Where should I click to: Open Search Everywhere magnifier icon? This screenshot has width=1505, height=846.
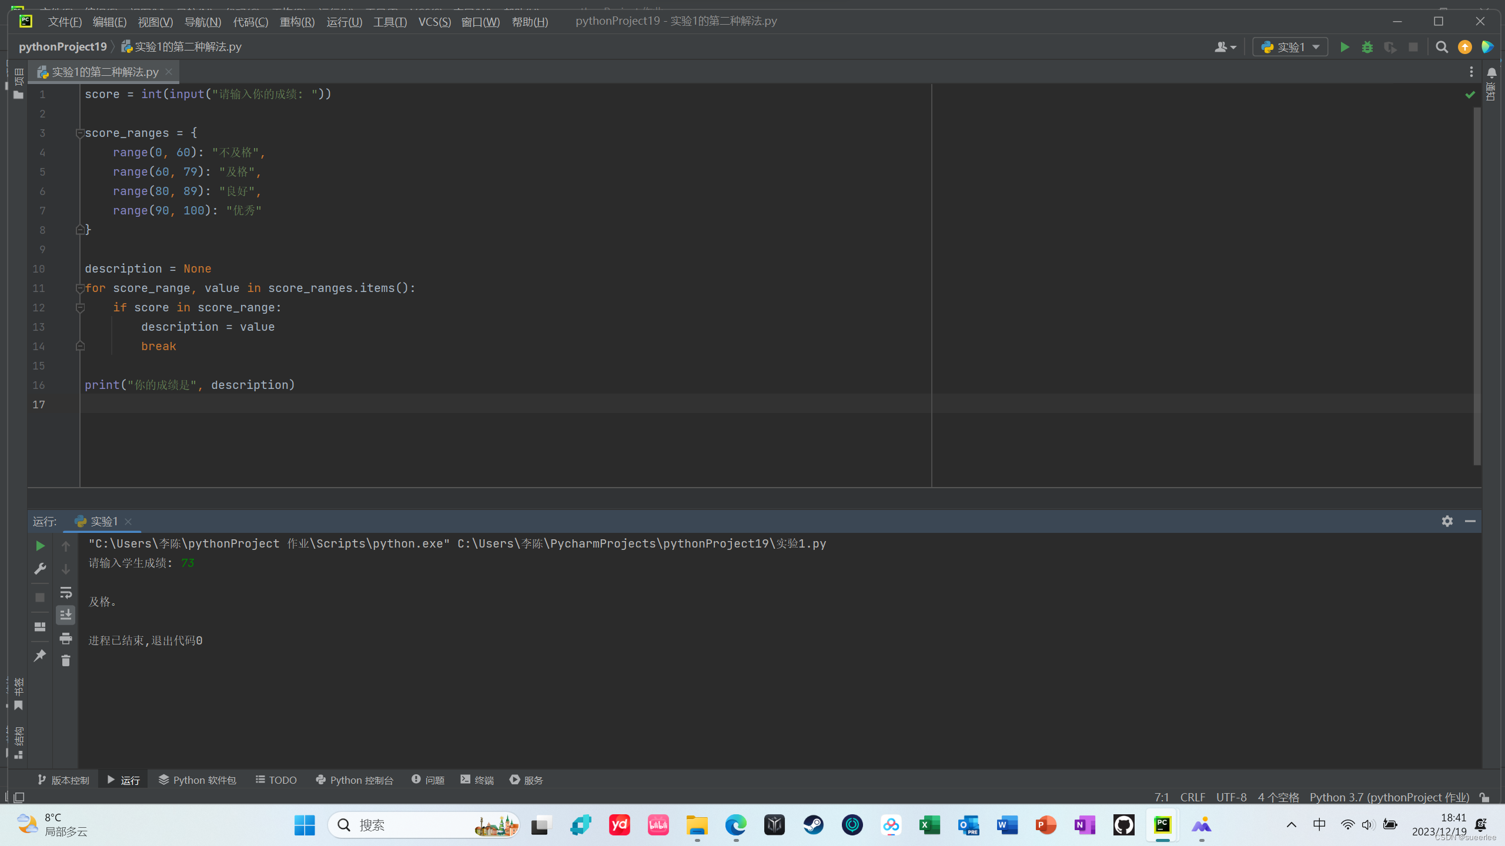pos(1442,47)
